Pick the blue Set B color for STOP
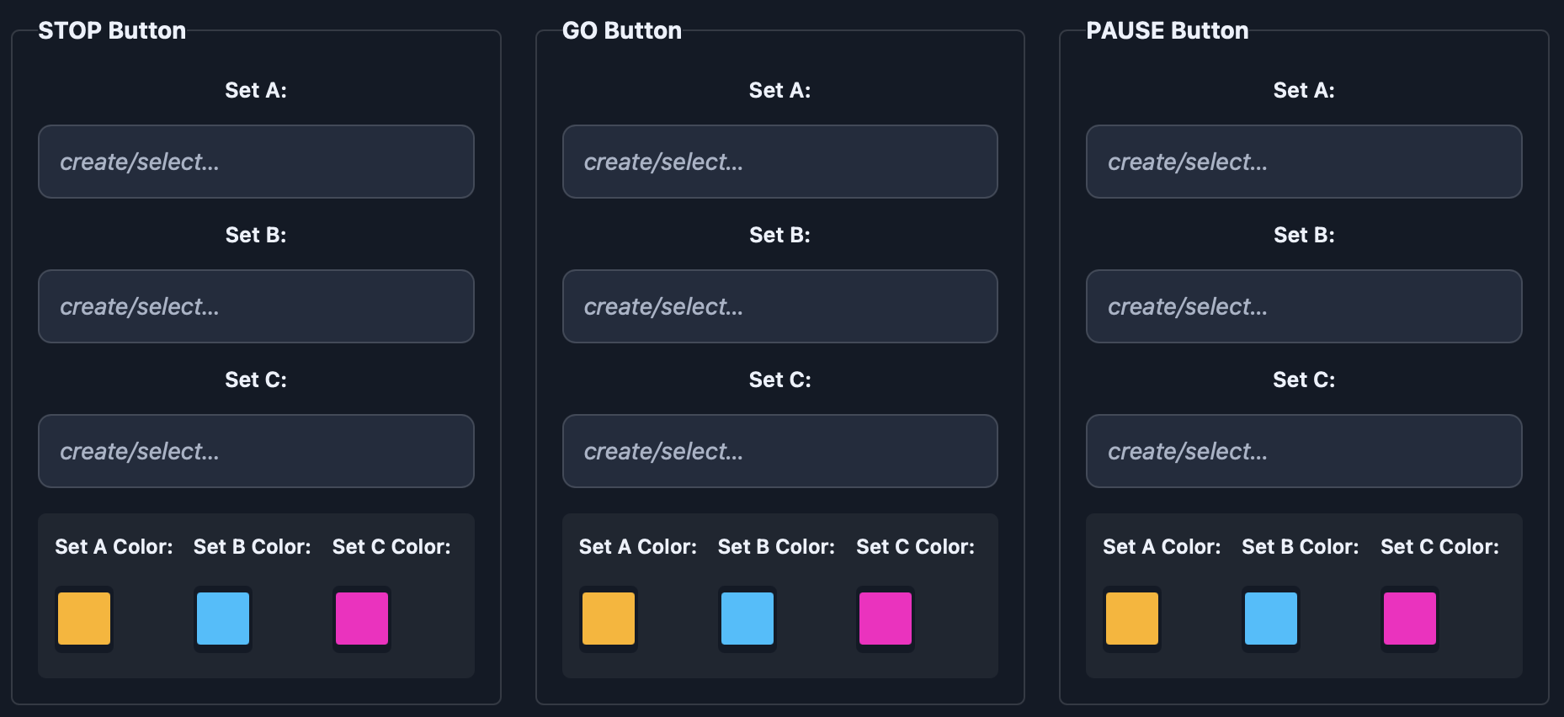Screen dimensions: 1564x717 (223, 619)
